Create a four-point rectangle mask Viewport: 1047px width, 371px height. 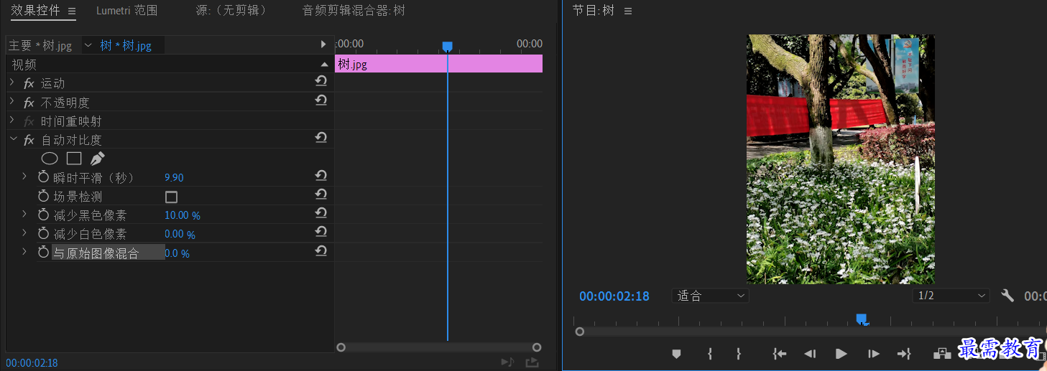74,159
